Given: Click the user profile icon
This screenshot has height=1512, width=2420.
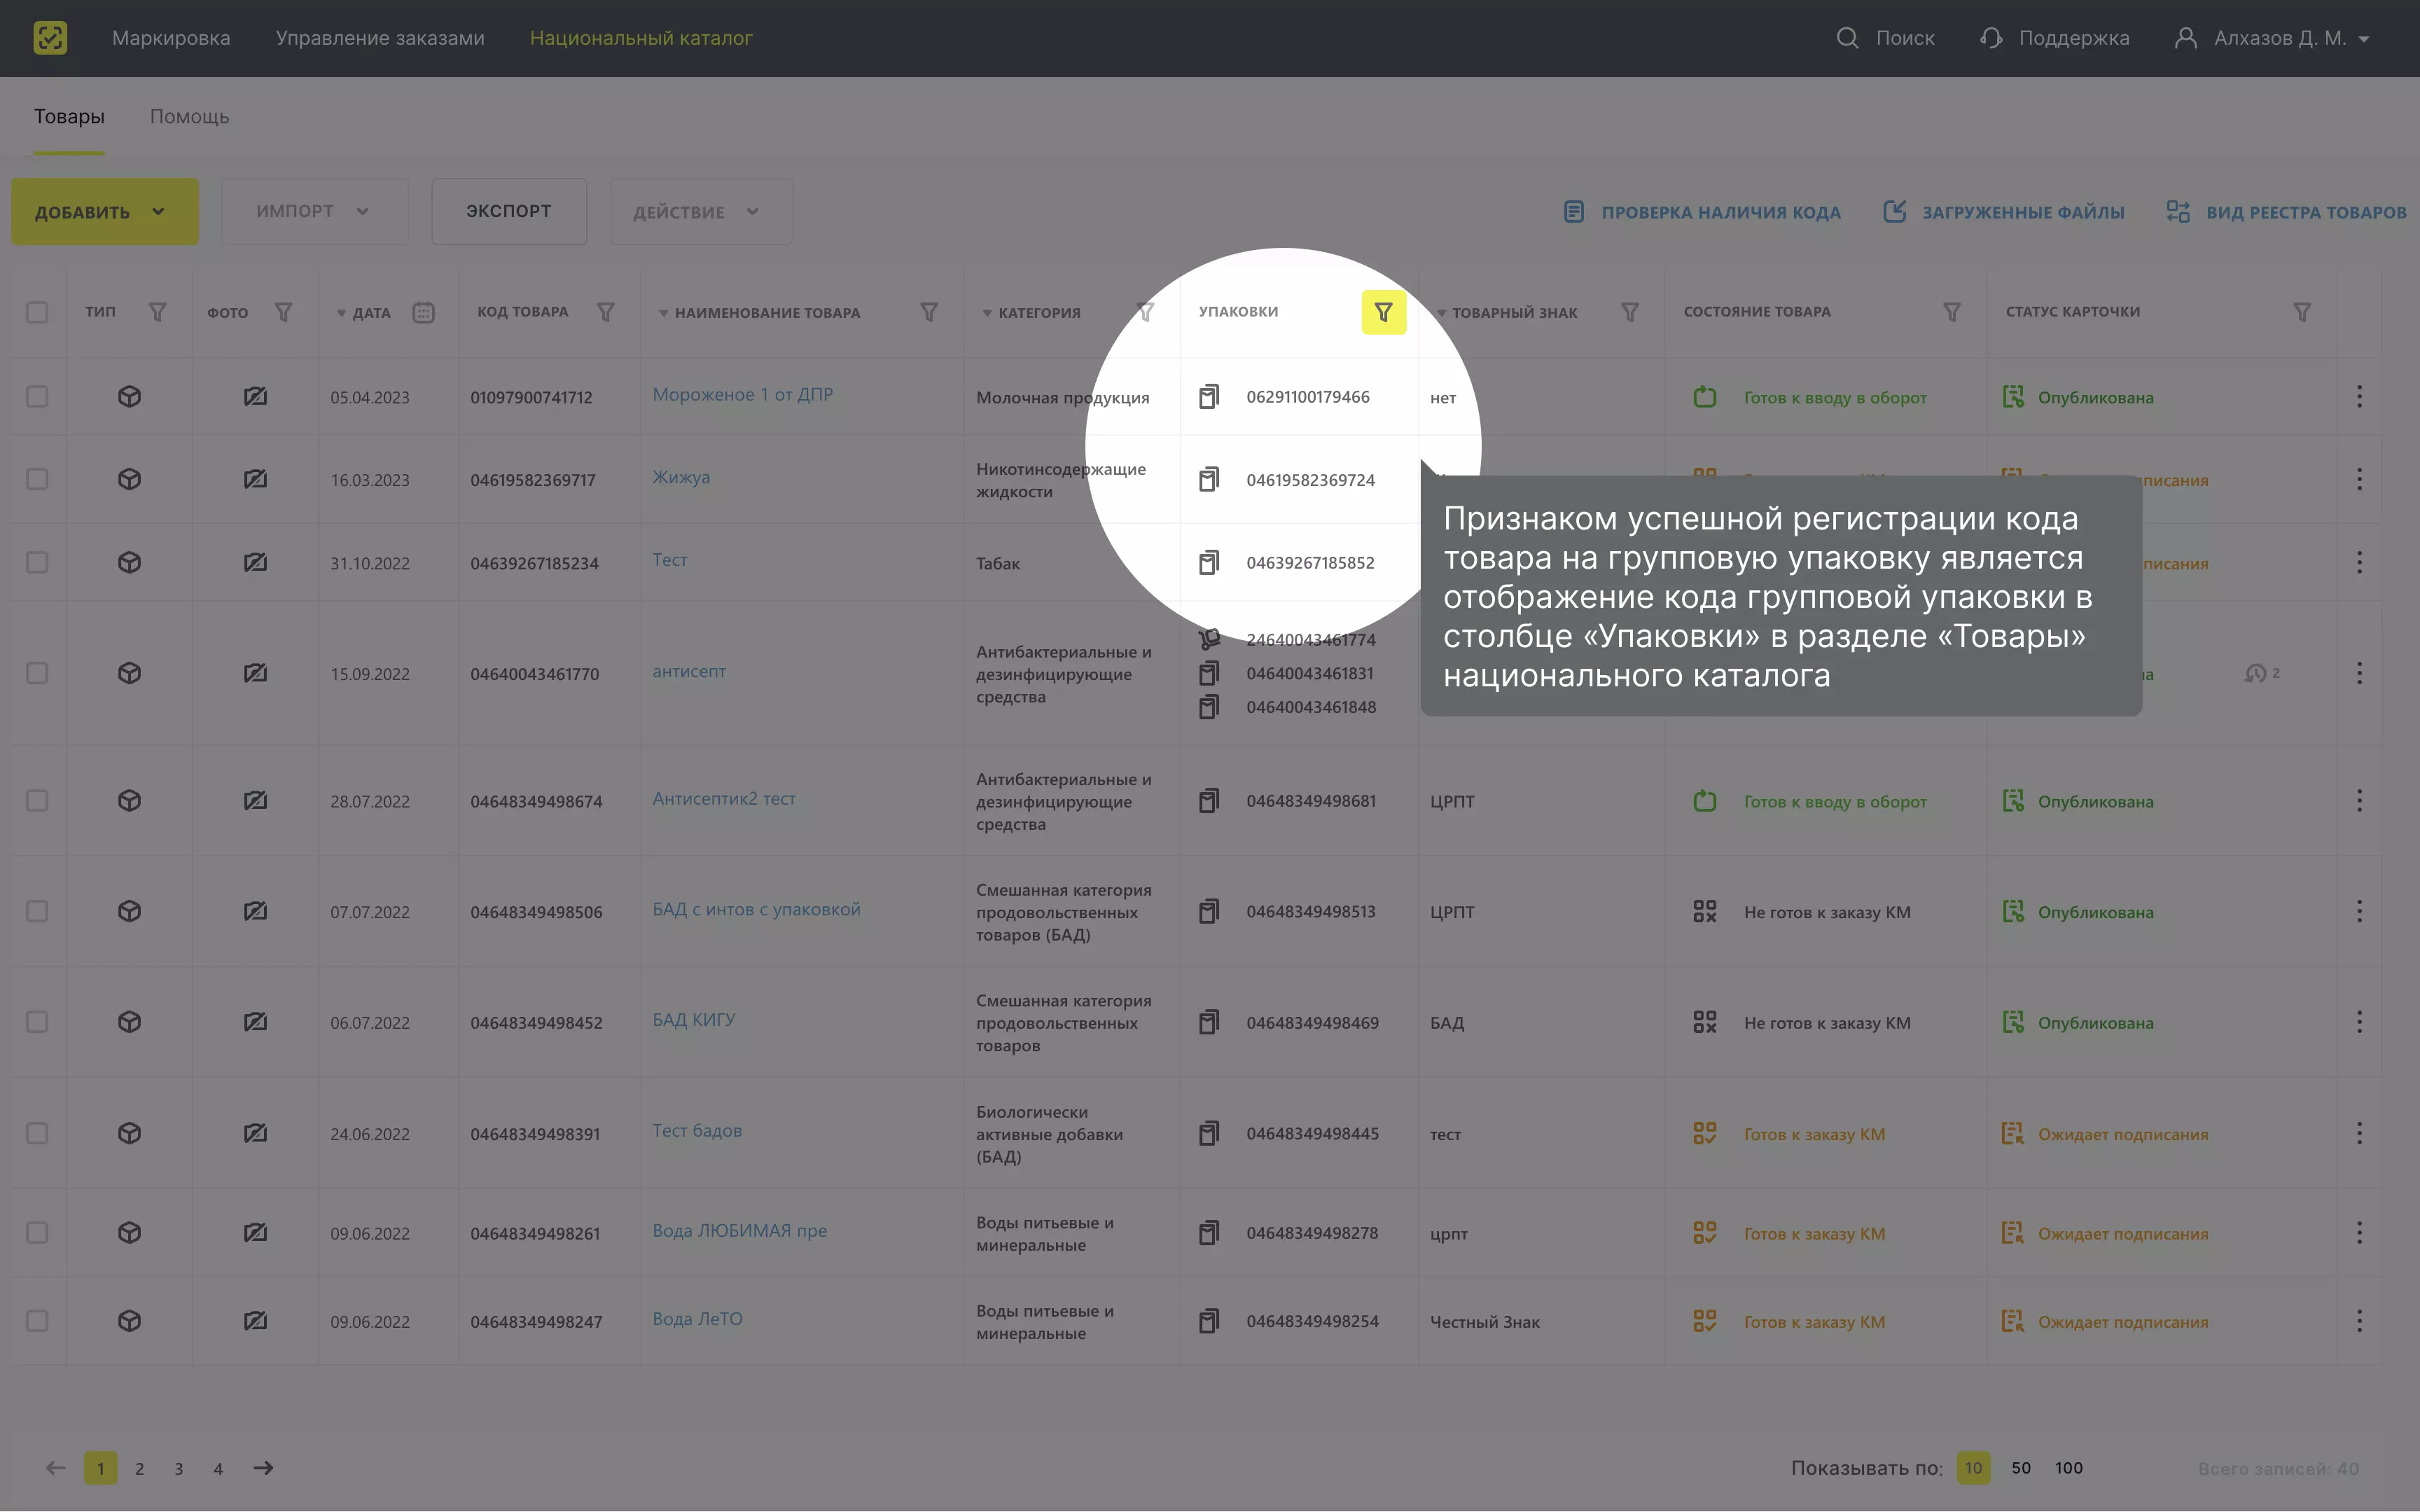Looking at the screenshot, I should 2185,38.
